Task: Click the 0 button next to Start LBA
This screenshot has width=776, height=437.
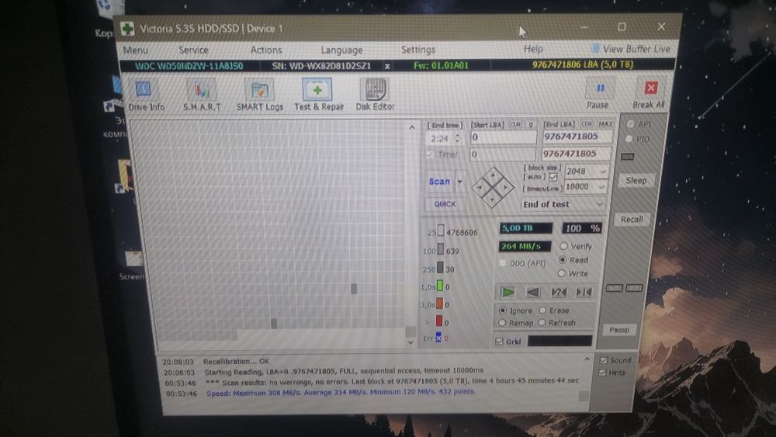Action: click(531, 124)
